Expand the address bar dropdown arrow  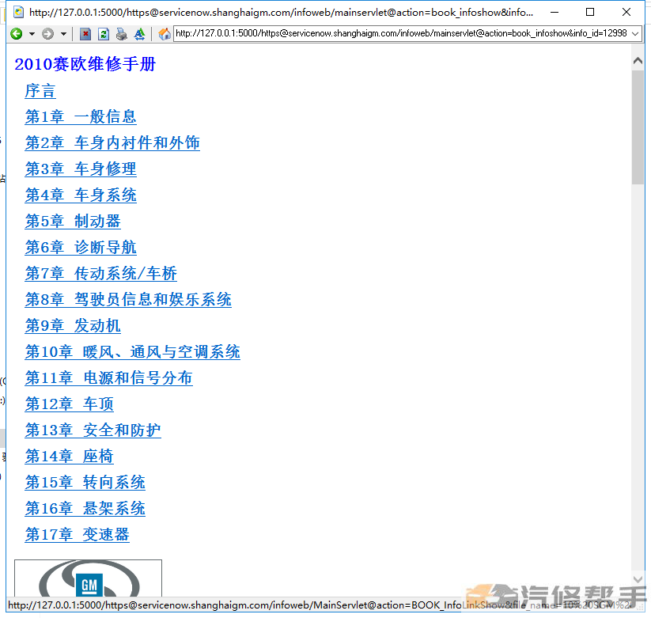point(635,34)
